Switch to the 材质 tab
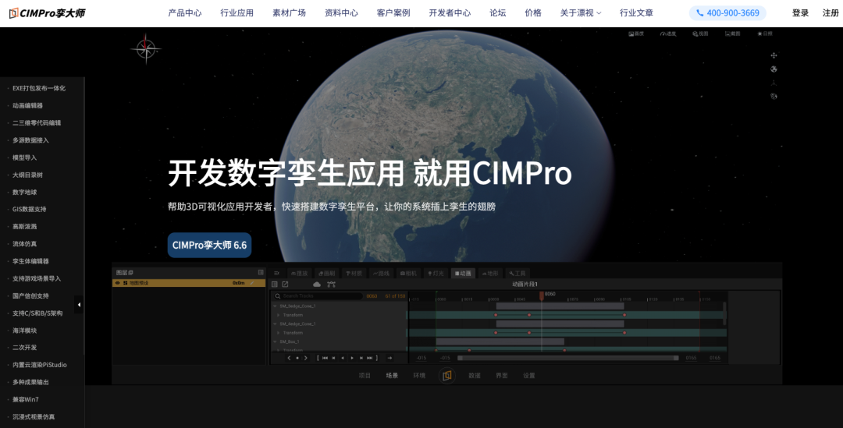Viewport: 843px width, 428px height. coord(354,274)
